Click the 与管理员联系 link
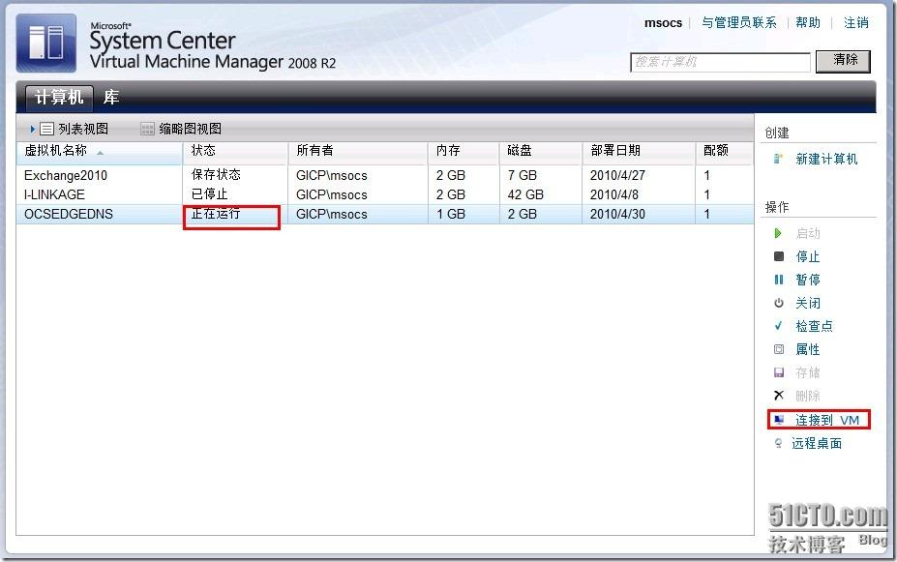The height and width of the screenshot is (562, 897). pos(738,23)
